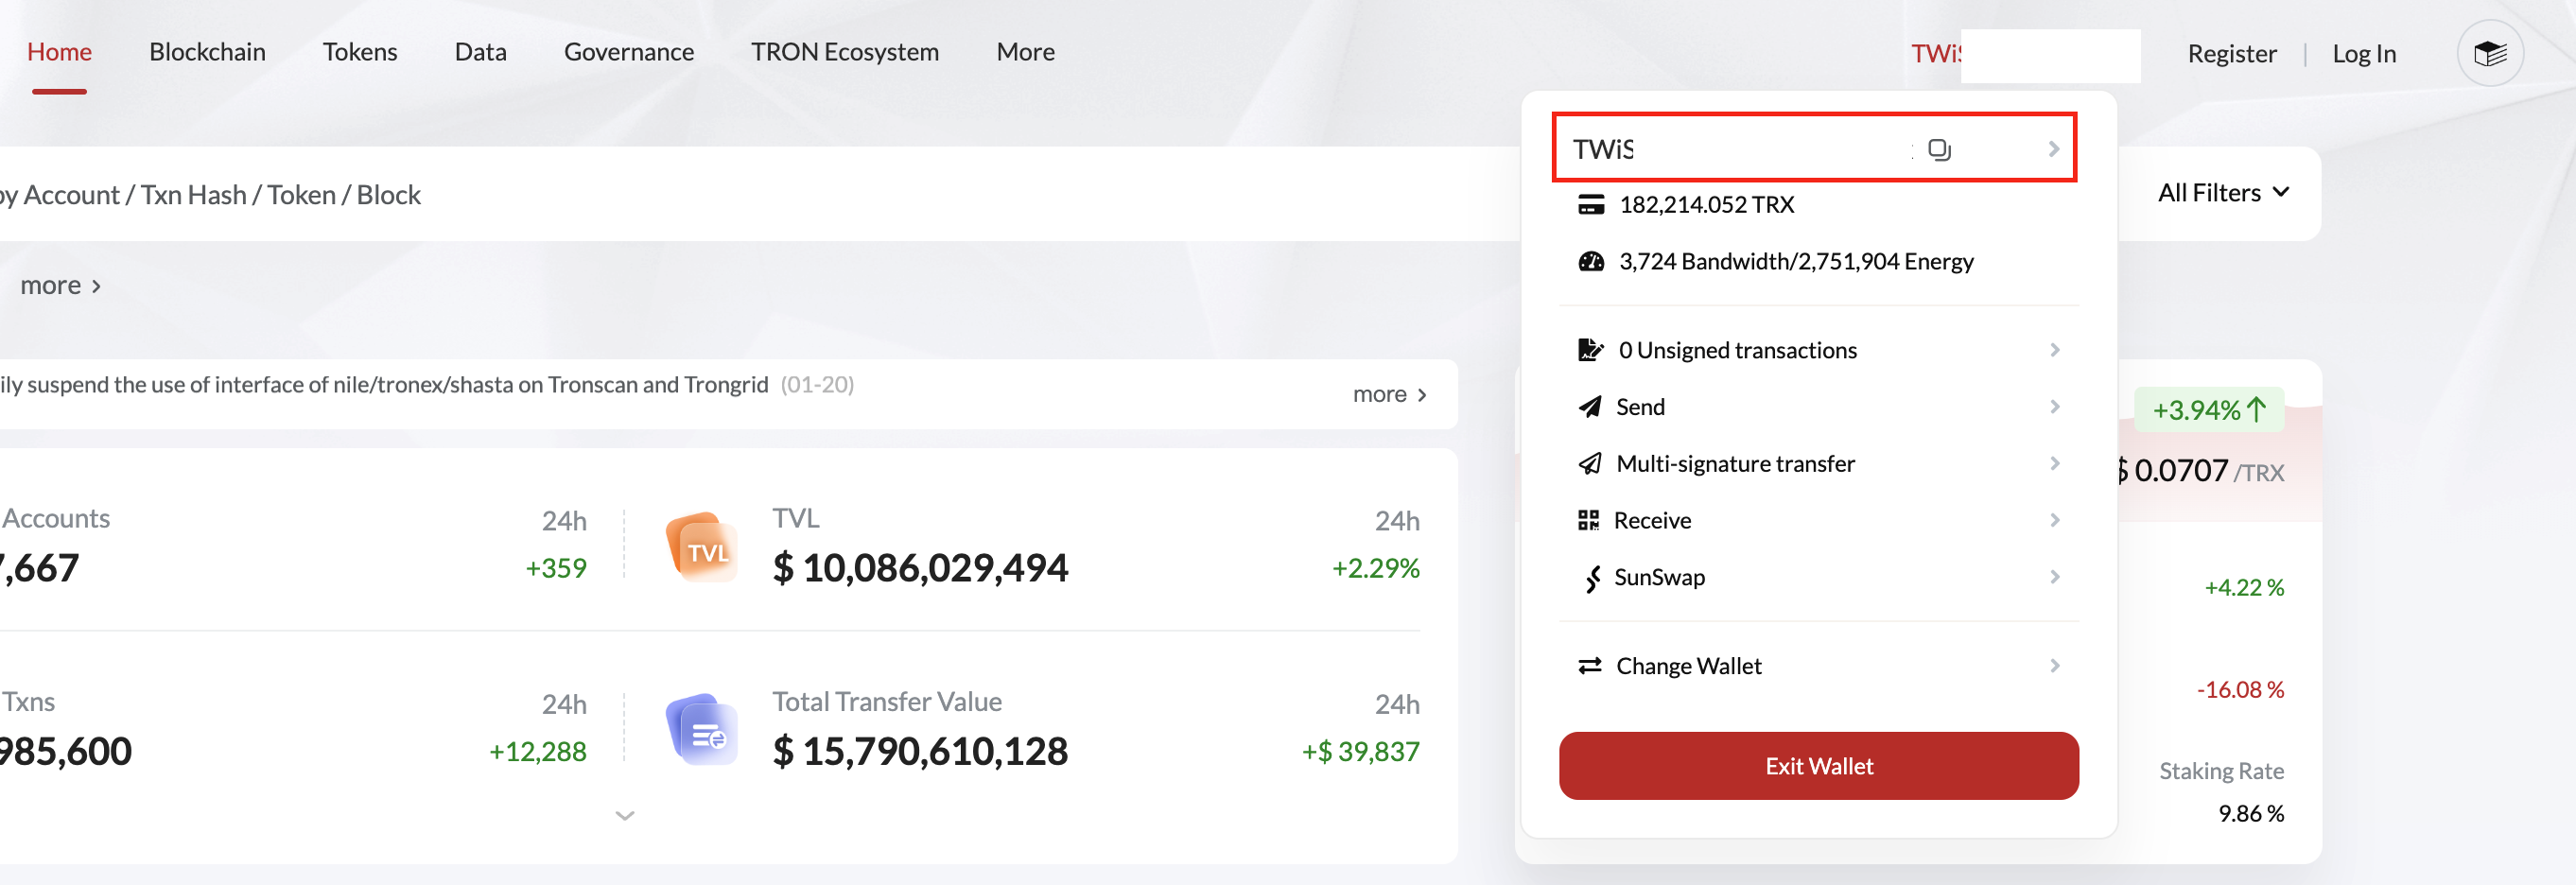Click the more link under search bar
The height and width of the screenshot is (885, 2576).
coord(60,286)
